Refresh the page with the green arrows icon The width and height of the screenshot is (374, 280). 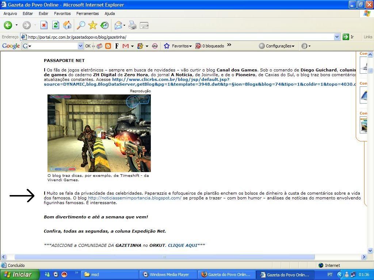pos(56,25)
